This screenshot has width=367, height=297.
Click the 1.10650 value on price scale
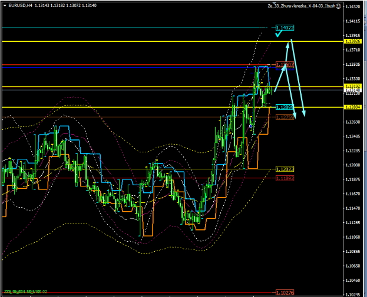coord(353,265)
